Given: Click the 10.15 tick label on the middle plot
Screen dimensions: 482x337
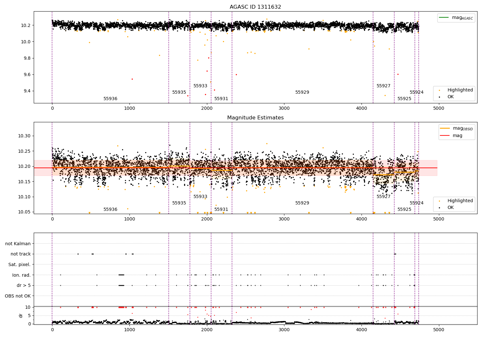Looking at the screenshot, I should tap(24, 182).
